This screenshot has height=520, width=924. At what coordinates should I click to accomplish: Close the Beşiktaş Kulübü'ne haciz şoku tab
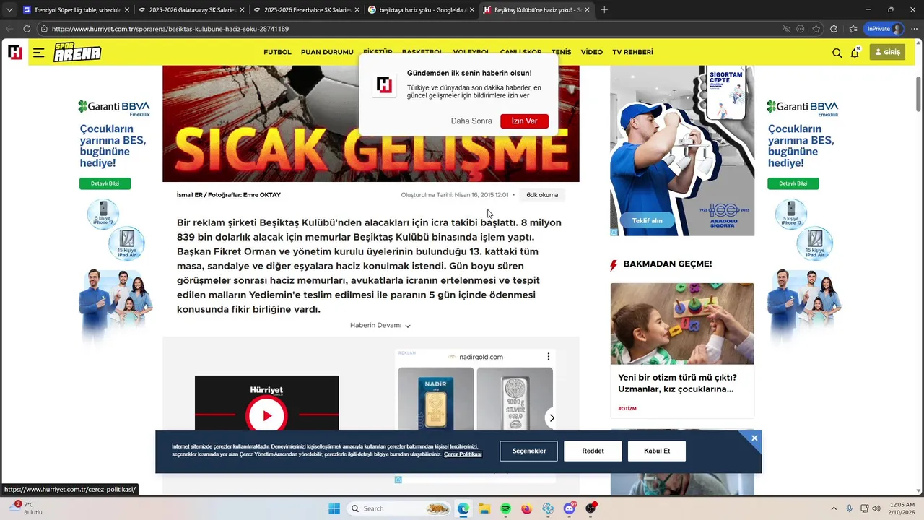pos(587,10)
